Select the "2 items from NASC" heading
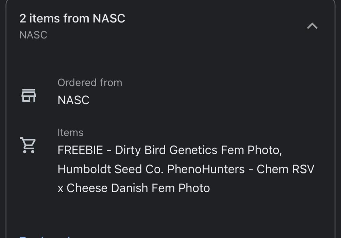The image size is (341, 238). pos(72,18)
